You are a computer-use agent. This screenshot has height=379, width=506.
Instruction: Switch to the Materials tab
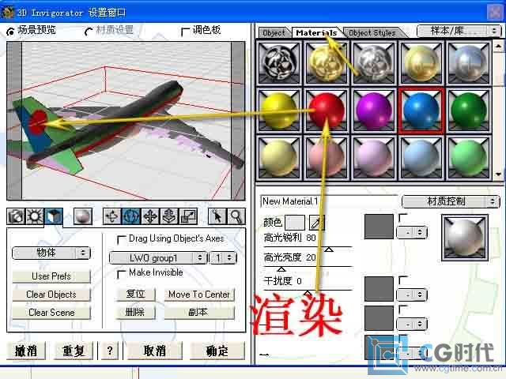tap(316, 33)
